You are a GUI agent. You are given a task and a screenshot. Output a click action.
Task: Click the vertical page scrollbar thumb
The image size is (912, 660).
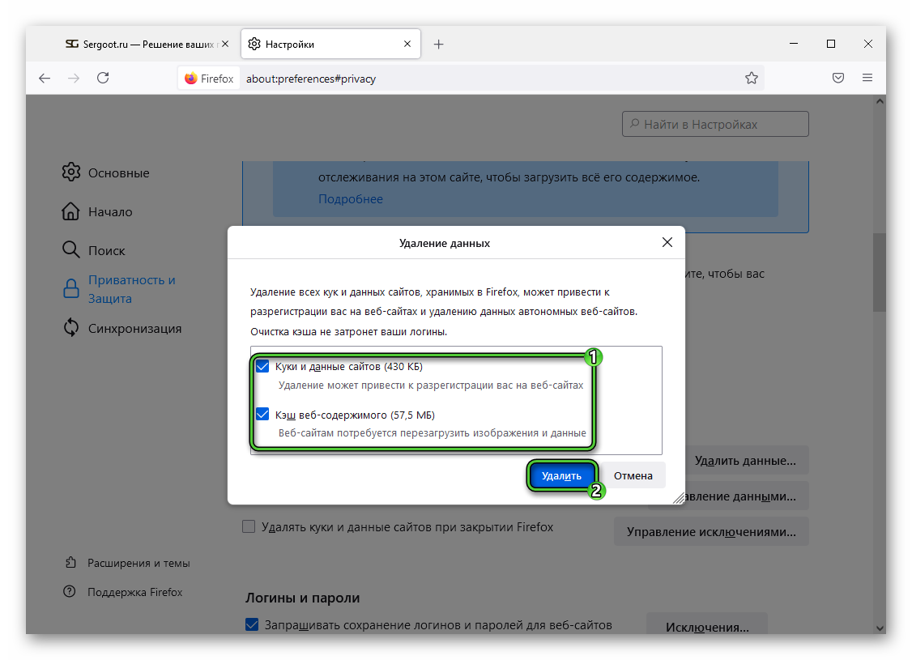879,271
